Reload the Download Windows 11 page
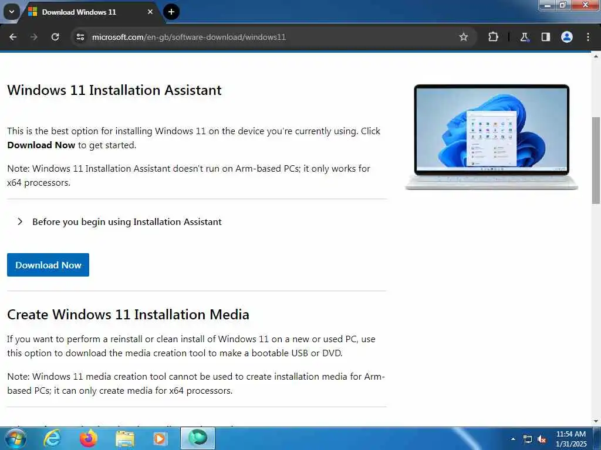The height and width of the screenshot is (450, 601). [x=55, y=37]
